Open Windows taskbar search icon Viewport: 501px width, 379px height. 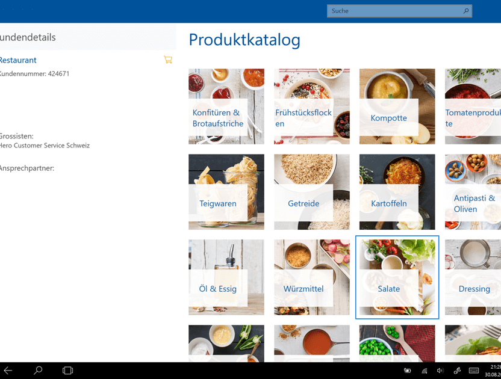point(37,371)
